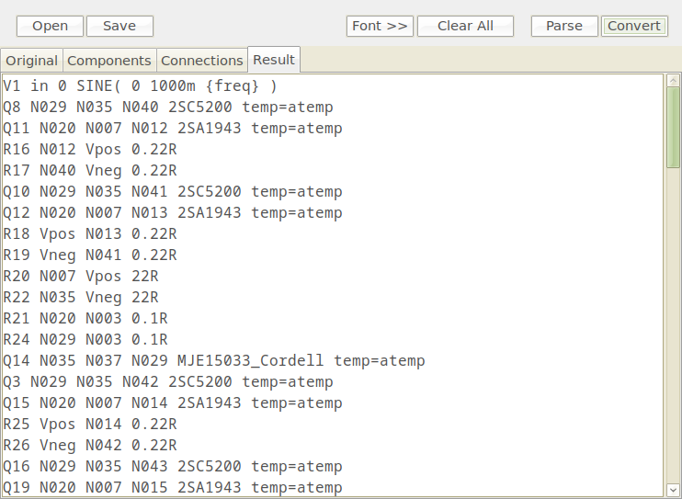Click the scrollbar down arrow
This screenshot has height=499, width=682.
673,489
